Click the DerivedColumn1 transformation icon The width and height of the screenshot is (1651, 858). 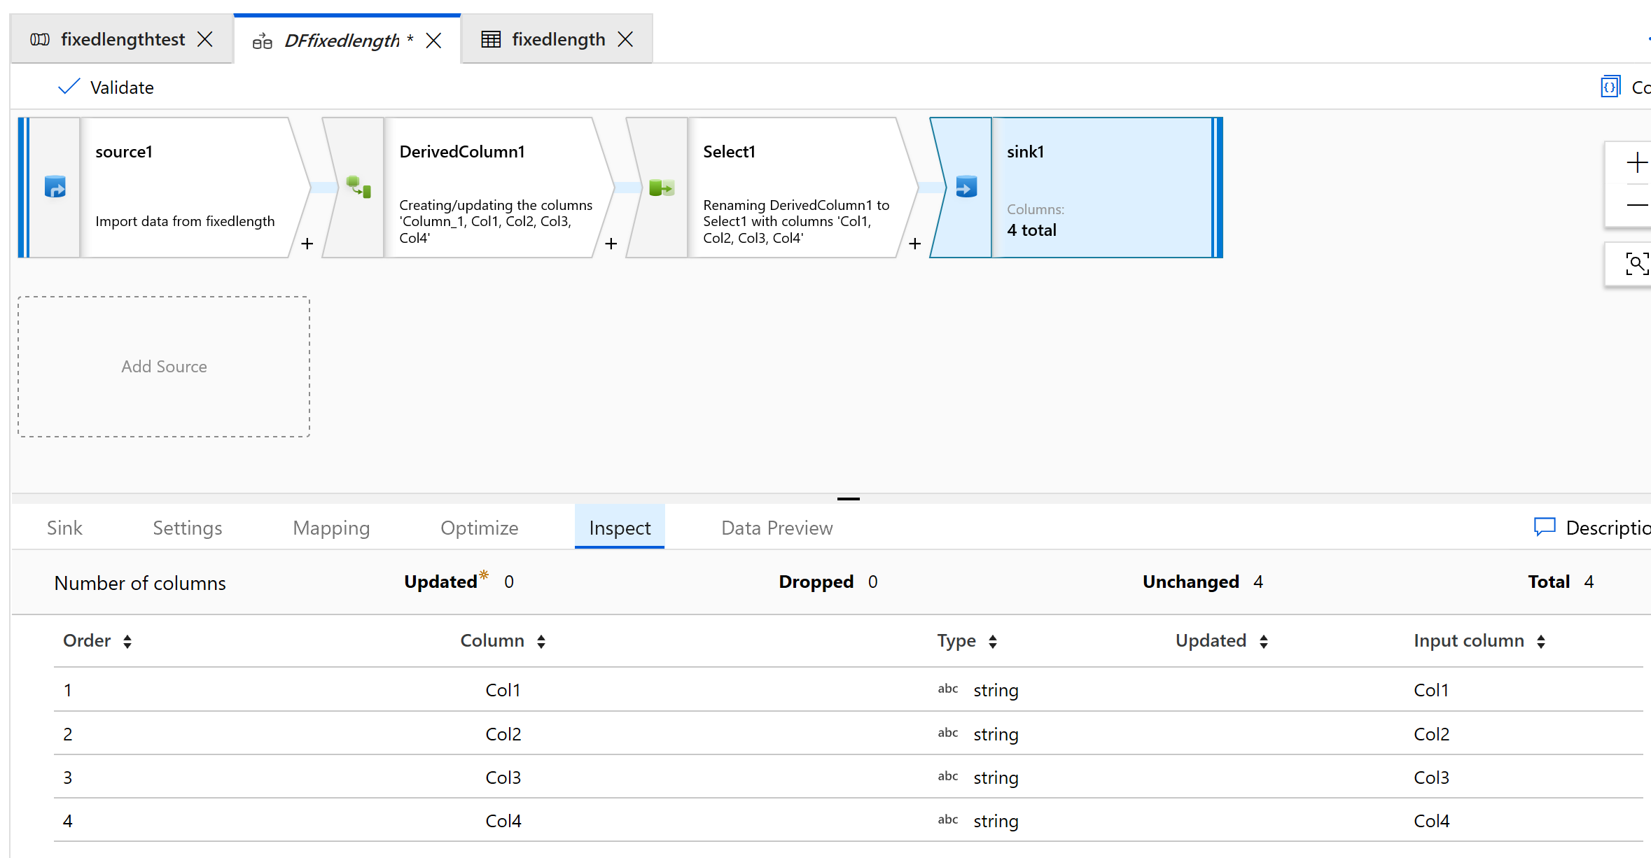pyautogui.click(x=358, y=187)
